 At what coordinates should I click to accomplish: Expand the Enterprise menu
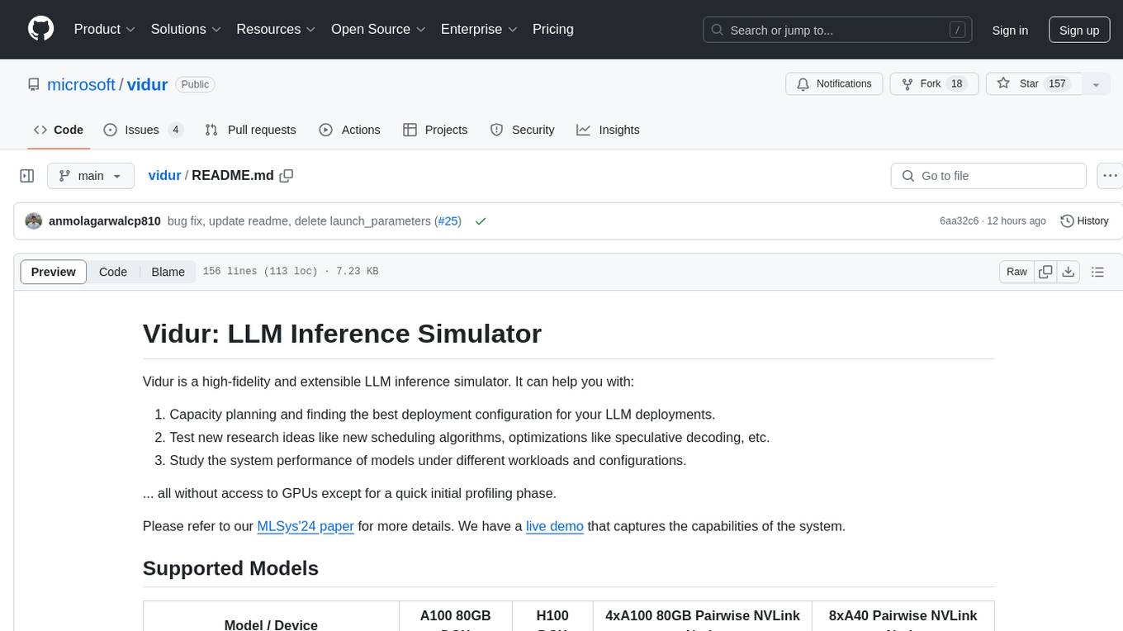479,29
